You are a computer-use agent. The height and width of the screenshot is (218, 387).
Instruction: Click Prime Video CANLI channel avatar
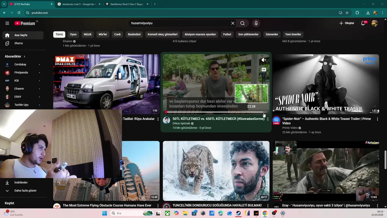point(276,121)
